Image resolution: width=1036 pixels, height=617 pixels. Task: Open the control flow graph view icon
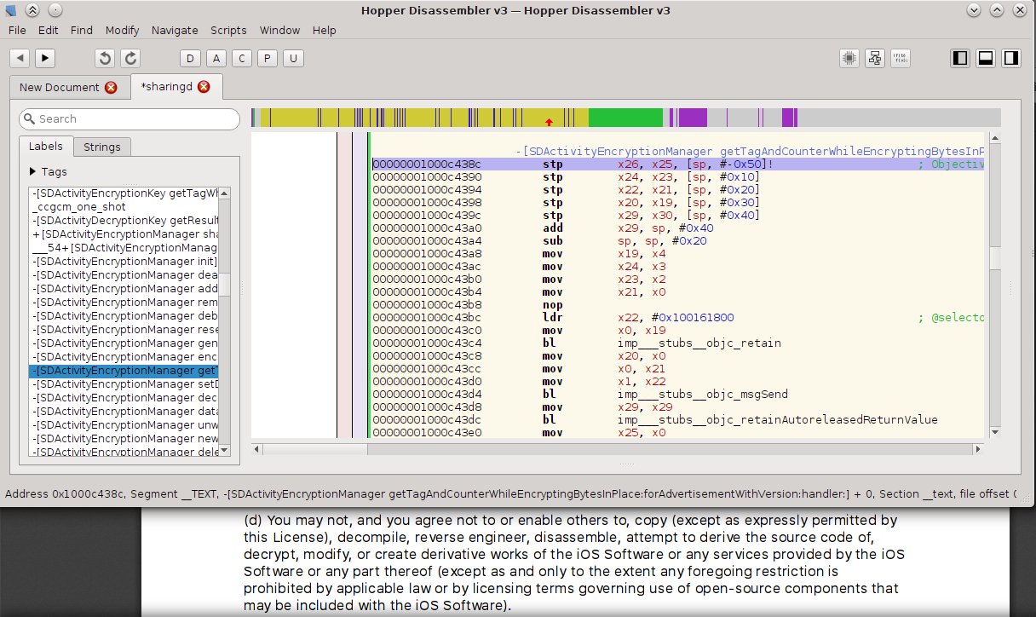(874, 58)
